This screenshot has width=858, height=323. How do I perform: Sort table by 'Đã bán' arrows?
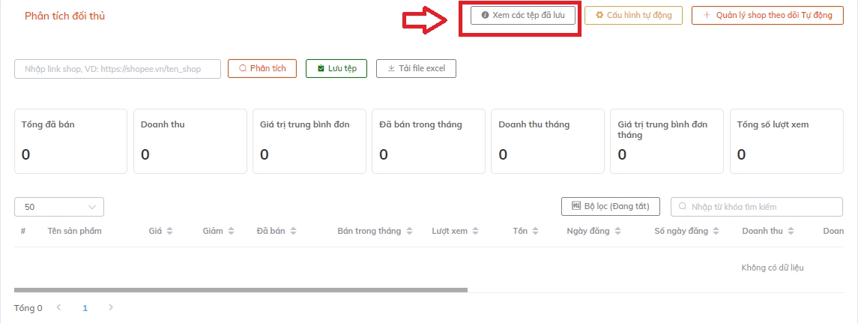click(x=293, y=231)
